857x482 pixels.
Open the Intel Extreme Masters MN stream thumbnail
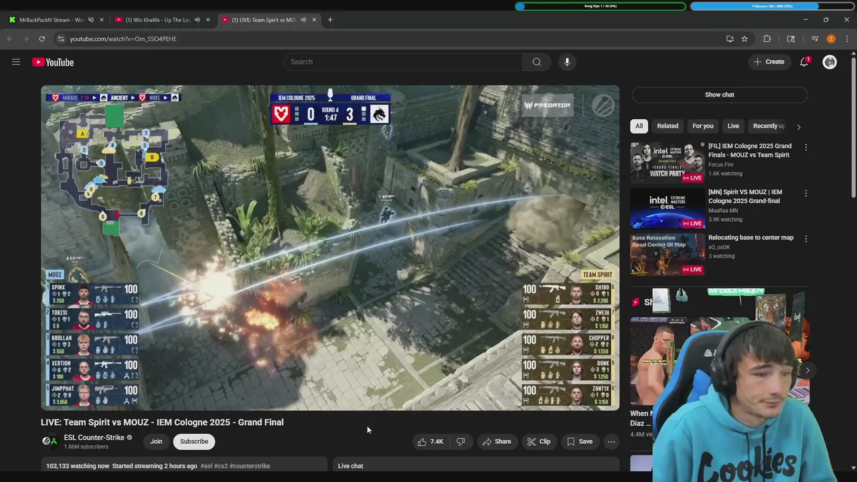point(668,208)
